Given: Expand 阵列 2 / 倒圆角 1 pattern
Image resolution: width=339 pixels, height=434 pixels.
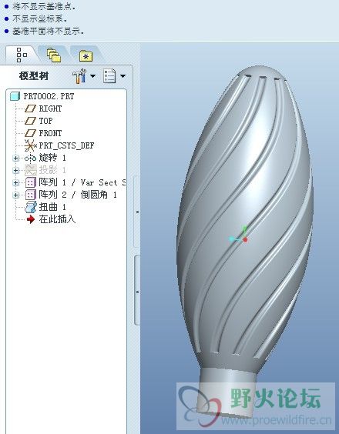Looking at the screenshot, I should [x=16, y=195].
